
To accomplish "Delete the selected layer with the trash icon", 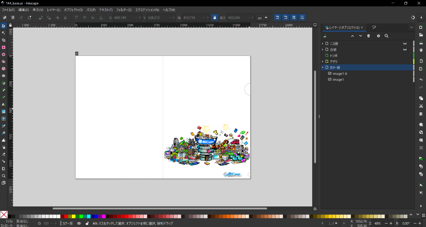I will [368, 36].
